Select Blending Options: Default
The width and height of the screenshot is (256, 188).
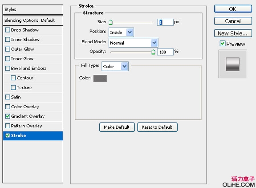tap(33, 20)
